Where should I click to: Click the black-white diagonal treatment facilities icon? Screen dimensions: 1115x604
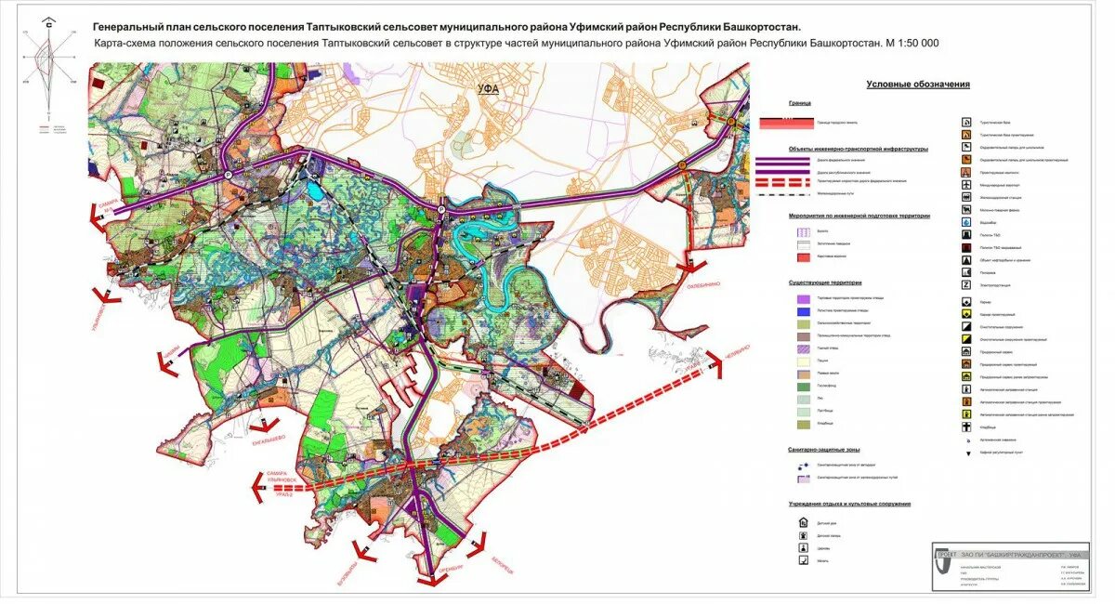coord(966,327)
